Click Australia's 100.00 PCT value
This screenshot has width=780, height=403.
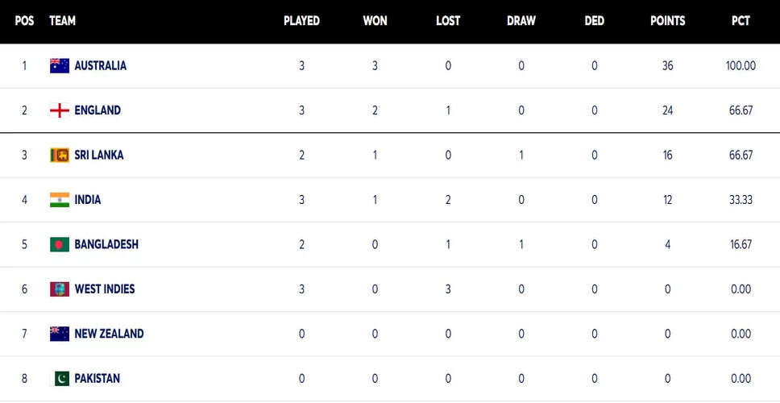[x=741, y=65]
